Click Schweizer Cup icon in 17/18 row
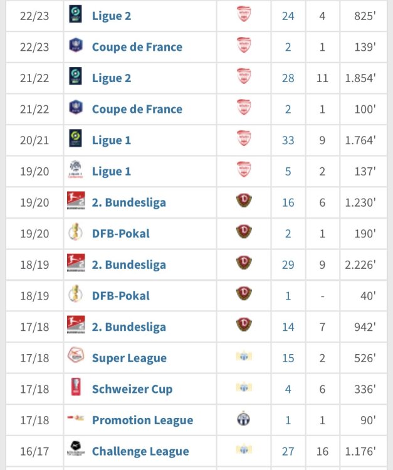The width and height of the screenshot is (393, 470). tap(75, 389)
